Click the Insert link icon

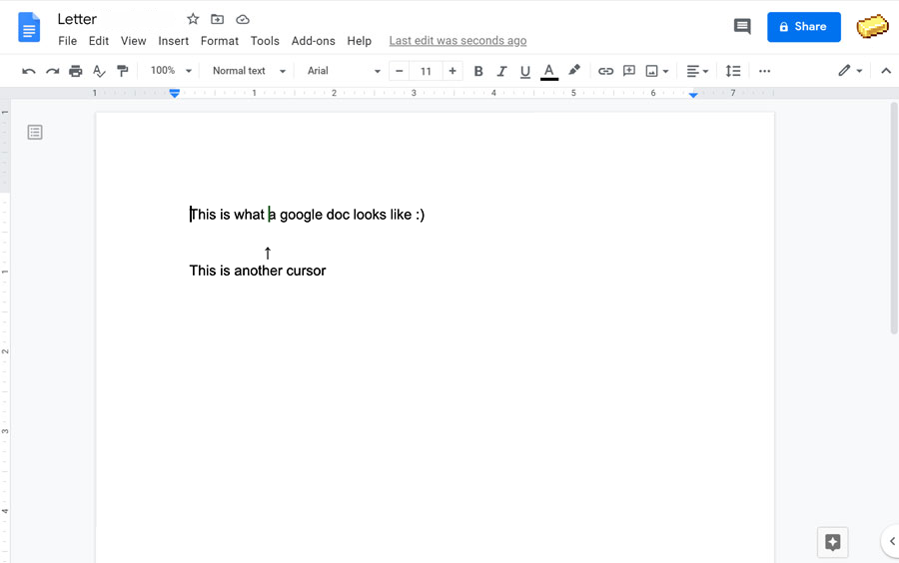coord(605,71)
